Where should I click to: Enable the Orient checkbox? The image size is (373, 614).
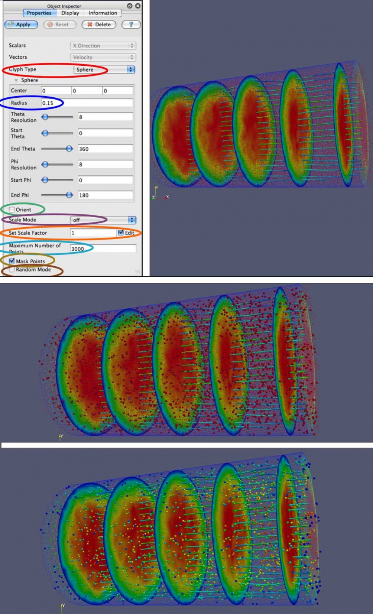(x=12, y=209)
